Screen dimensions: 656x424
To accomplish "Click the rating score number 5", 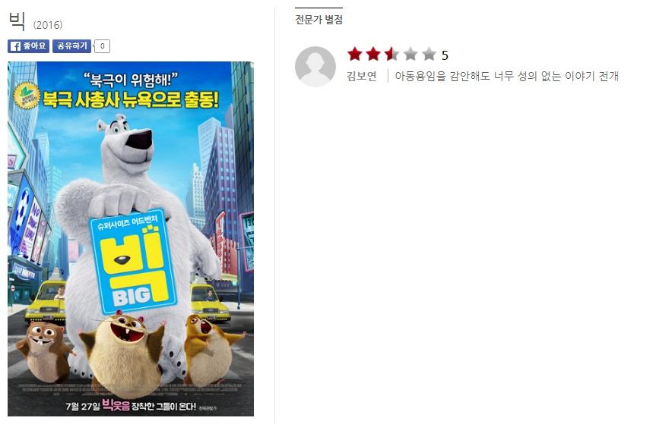I will (x=445, y=55).
